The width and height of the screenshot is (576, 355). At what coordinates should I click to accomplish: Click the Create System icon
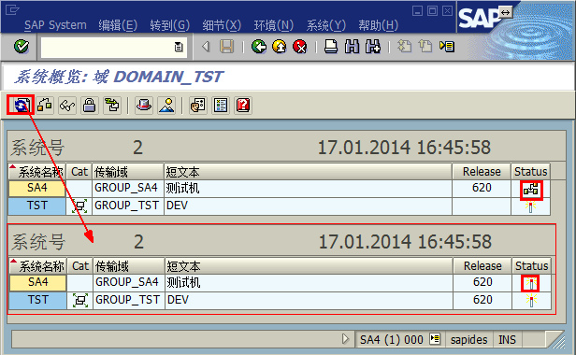click(45, 106)
